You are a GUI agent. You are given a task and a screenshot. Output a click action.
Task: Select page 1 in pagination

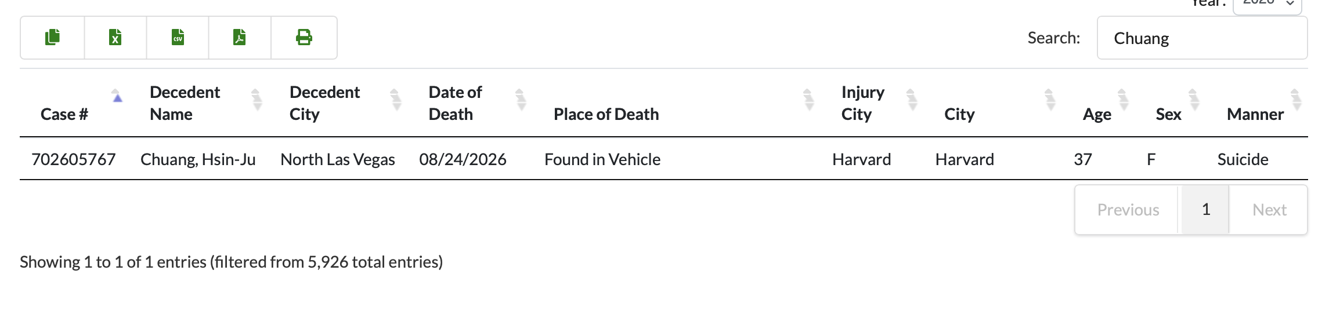[x=1205, y=210]
